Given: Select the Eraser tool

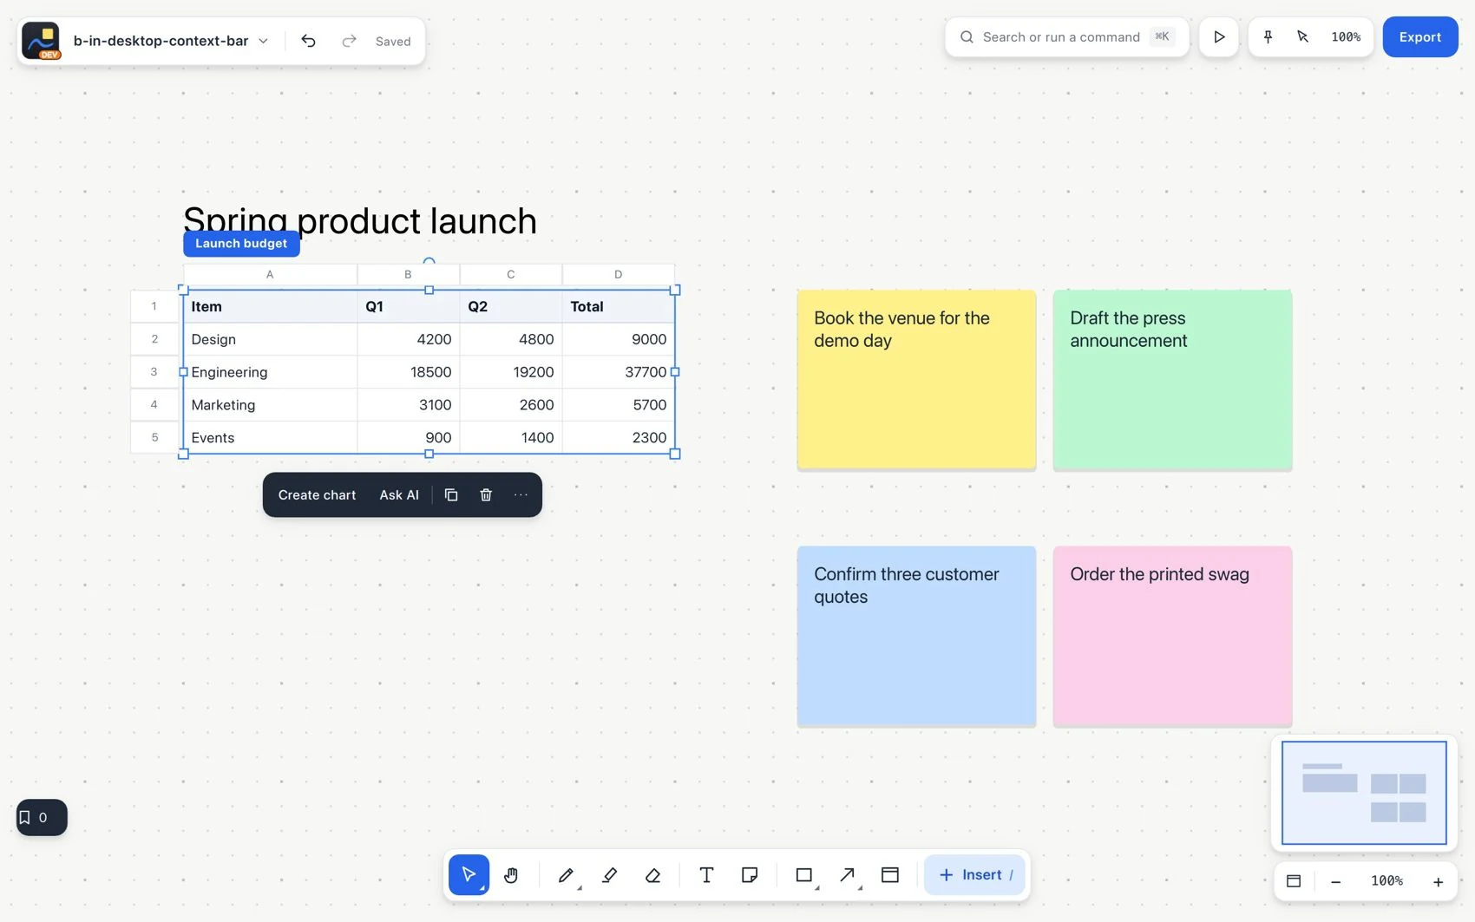Looking at the screenshot, I should point(652,874).
